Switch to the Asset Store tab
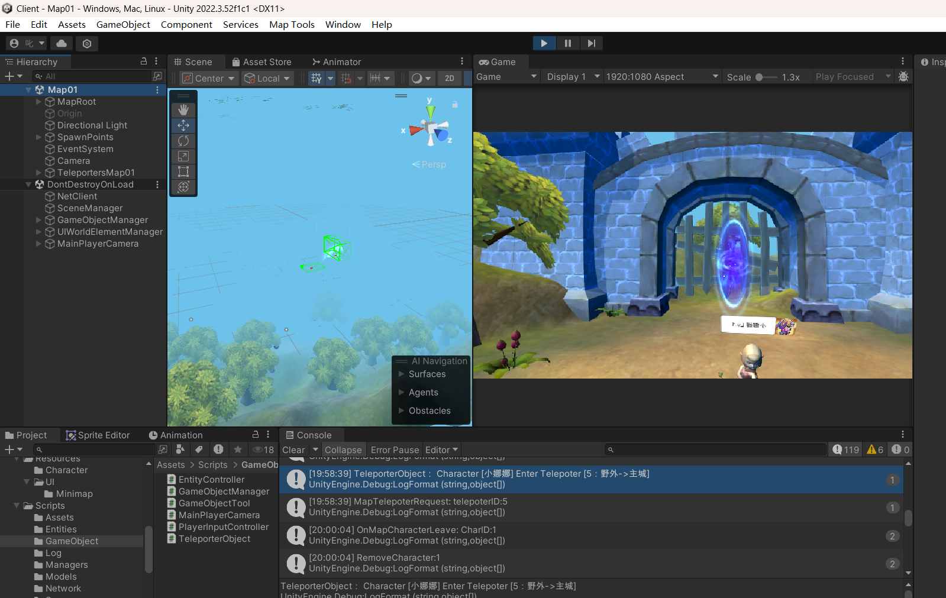 (261, 62)
